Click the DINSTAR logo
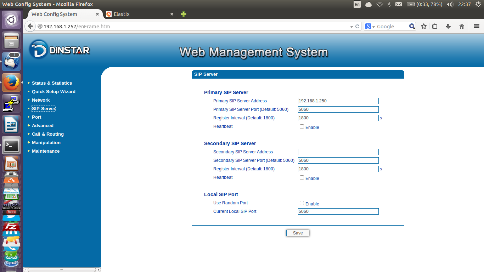 coord(60,50)
